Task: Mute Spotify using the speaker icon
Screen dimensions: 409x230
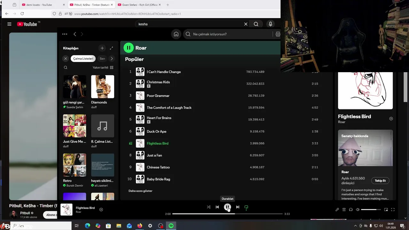Action: (358, 210)
